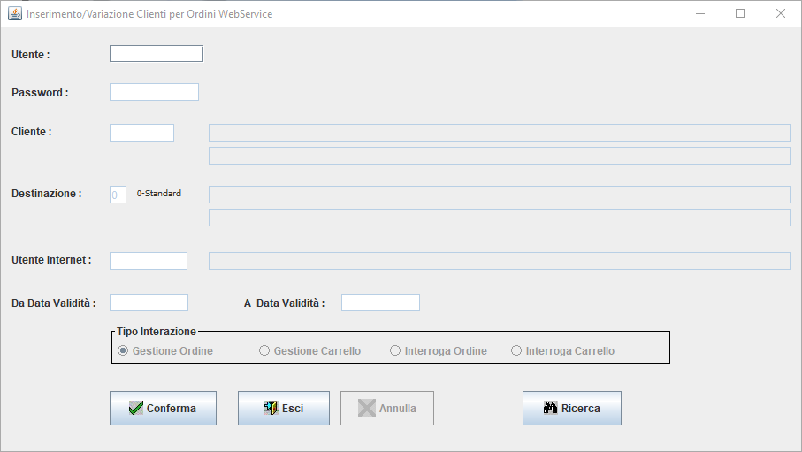Click the Da Data Validità field
Viewport: 802px width, 452px height.
[149, 303]
